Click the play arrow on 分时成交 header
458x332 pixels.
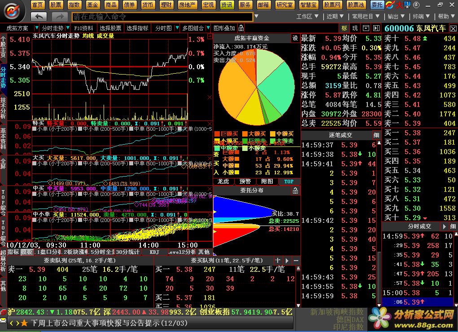(x=445, y=226)
